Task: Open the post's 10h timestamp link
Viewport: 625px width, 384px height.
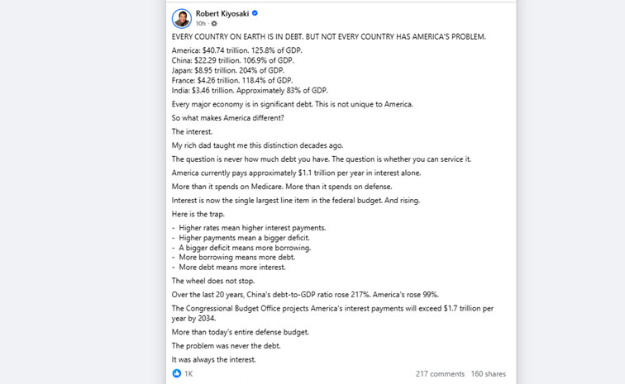Action: [x=201, y=23]
